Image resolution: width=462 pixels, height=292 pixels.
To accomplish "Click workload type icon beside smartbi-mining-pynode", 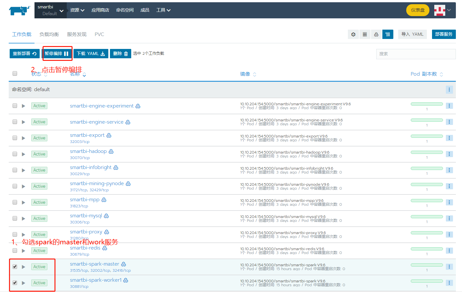I will (x=128, y=184).
